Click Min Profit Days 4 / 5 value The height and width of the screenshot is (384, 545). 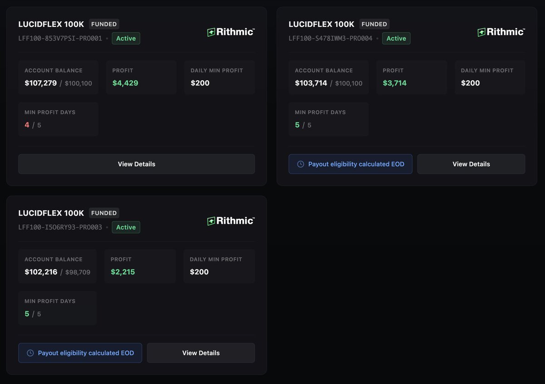33,125
